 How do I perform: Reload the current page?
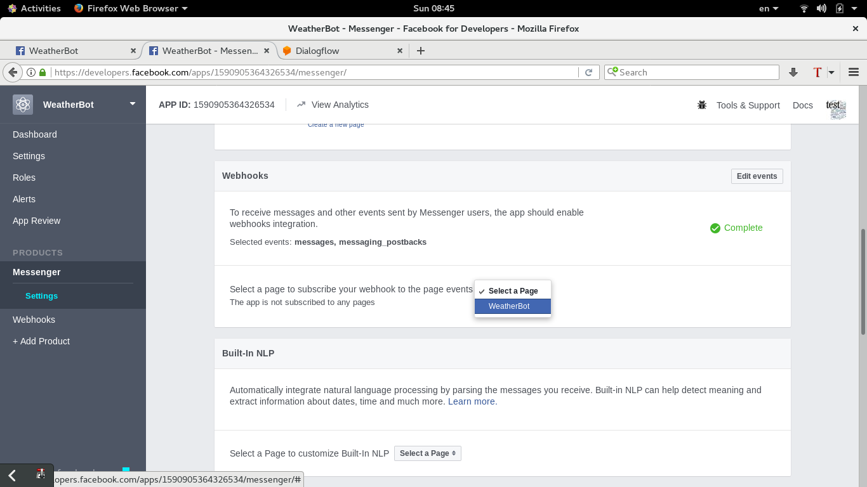588,72
